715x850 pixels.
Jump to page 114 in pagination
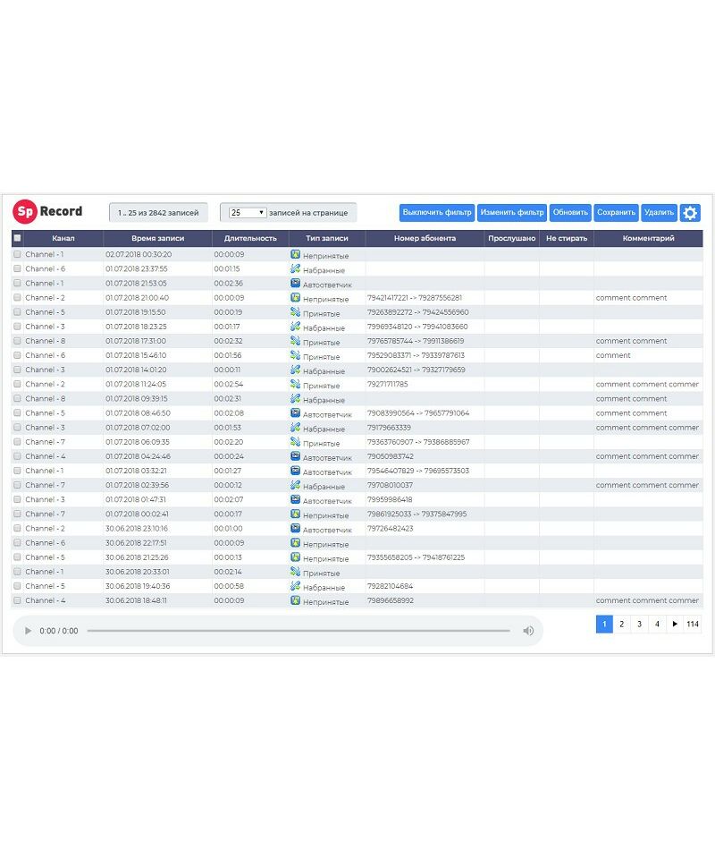[693, 625]
